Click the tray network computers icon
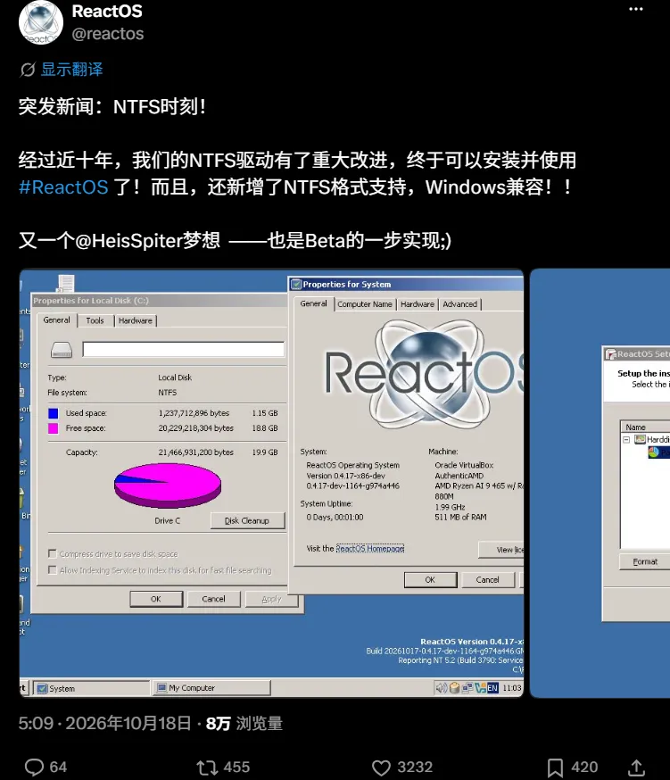Viewport: 670px width, 780px height. (467, 688)
